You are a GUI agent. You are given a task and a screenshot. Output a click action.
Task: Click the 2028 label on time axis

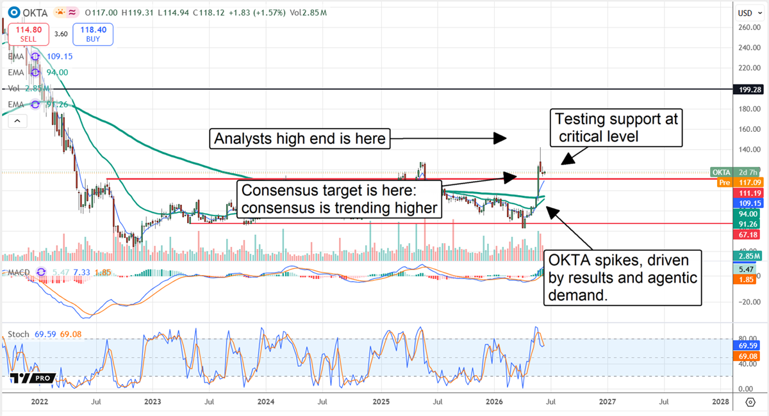click(x=720, y=402)
